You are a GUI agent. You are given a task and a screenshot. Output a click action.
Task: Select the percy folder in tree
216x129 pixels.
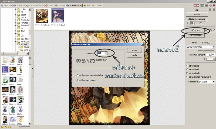coord(23,17)
